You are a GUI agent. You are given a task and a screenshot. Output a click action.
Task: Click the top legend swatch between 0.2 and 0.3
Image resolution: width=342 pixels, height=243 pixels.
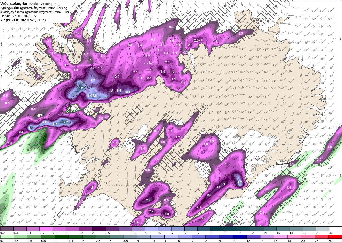click(x=7, y=228)
